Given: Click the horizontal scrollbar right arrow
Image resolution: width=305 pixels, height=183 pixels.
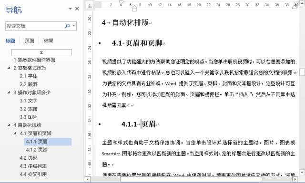Looking at the screenshot, I should point(295,179).
